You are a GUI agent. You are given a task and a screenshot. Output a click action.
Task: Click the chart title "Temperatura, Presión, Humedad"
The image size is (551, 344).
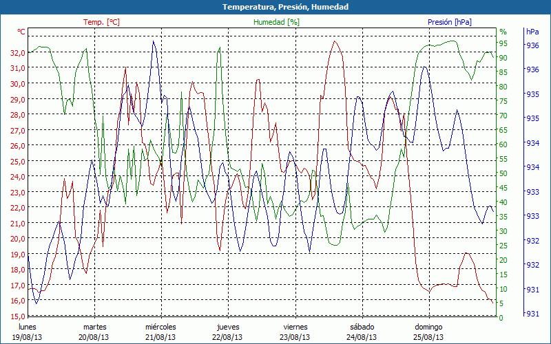(275, 7)
